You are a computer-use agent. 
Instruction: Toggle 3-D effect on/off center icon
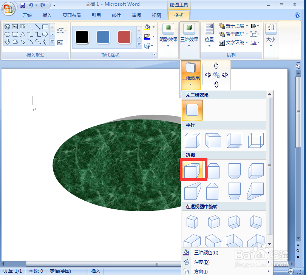tap(216, 75)
